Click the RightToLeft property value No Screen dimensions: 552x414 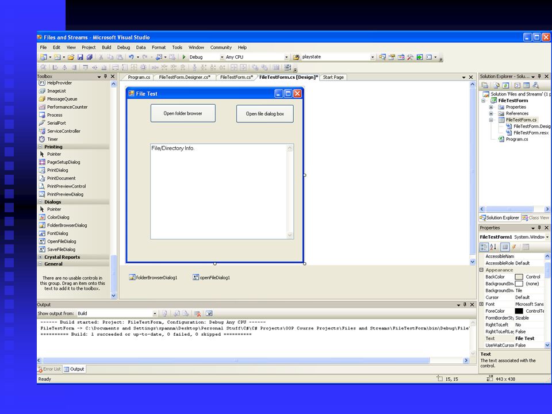[x=518, y=324]
